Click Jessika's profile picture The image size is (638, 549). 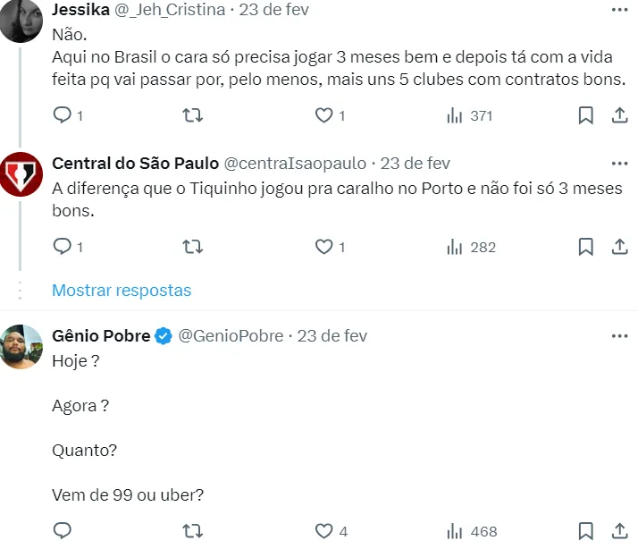pos(20,21)
